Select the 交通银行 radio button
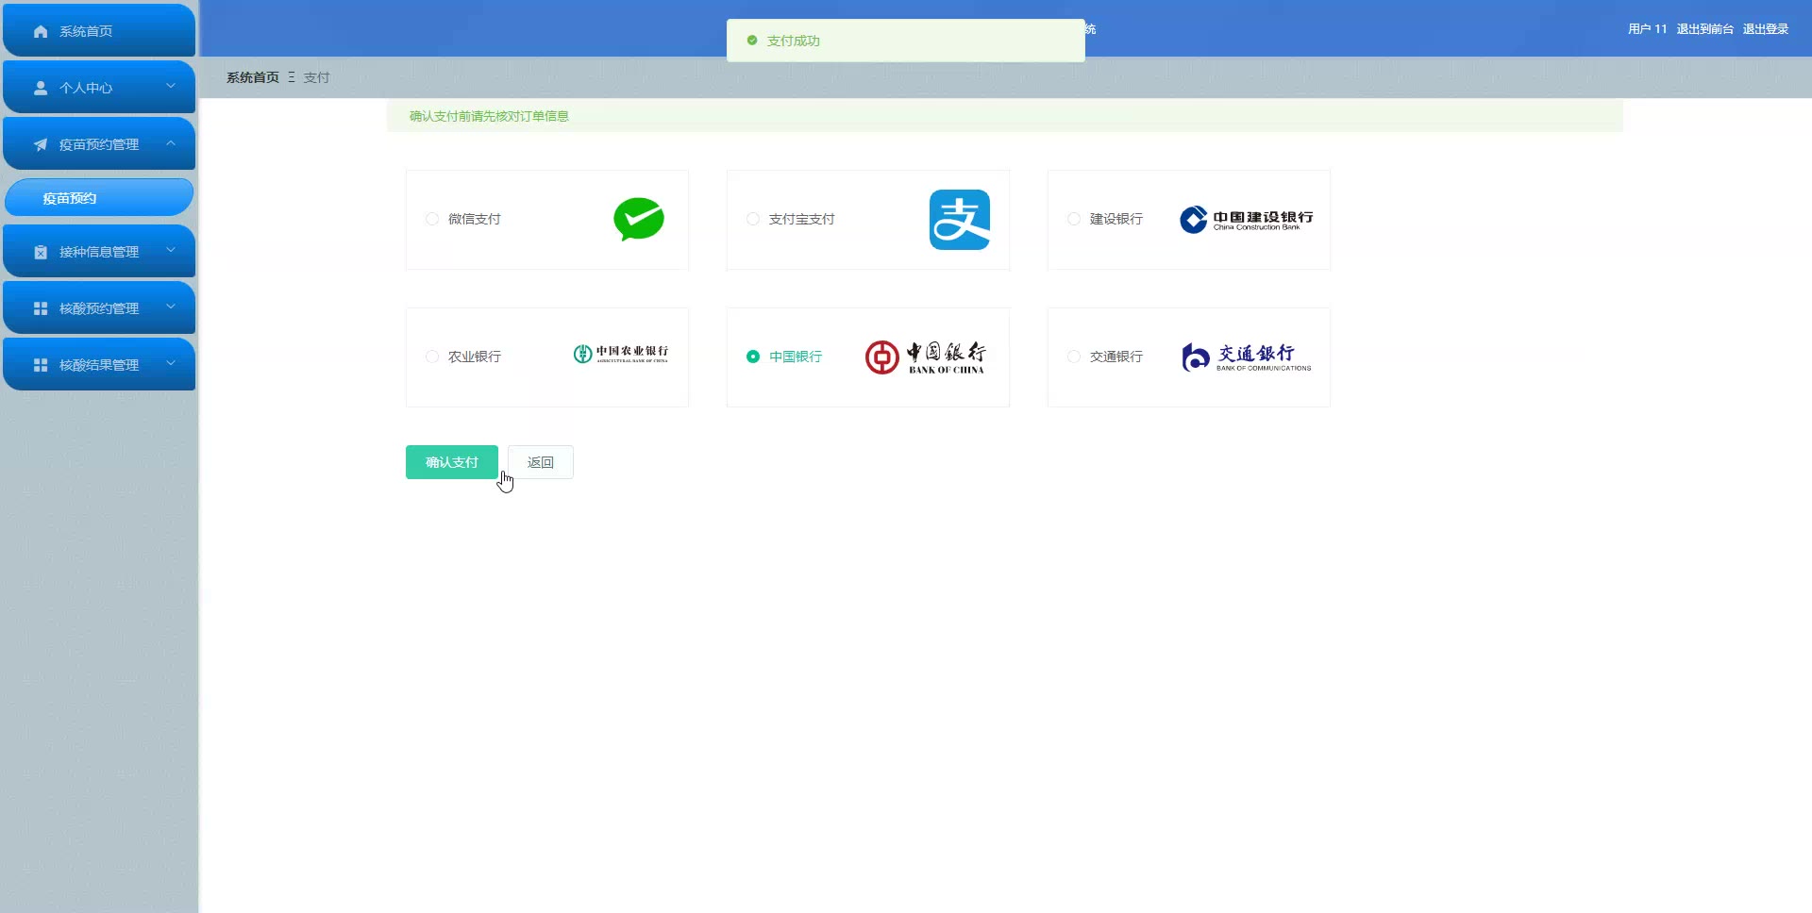1812x913 pixels. tap(1074, 357)
